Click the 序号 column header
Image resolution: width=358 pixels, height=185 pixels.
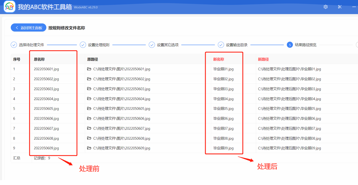(17, 59)
